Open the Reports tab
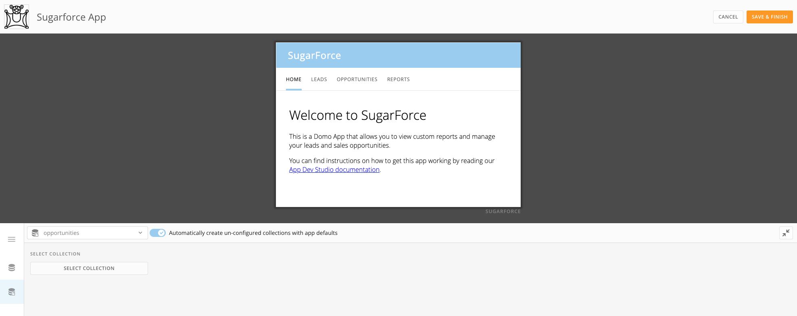Viewport: 797px width, 316px height. [x=398, y=80]
